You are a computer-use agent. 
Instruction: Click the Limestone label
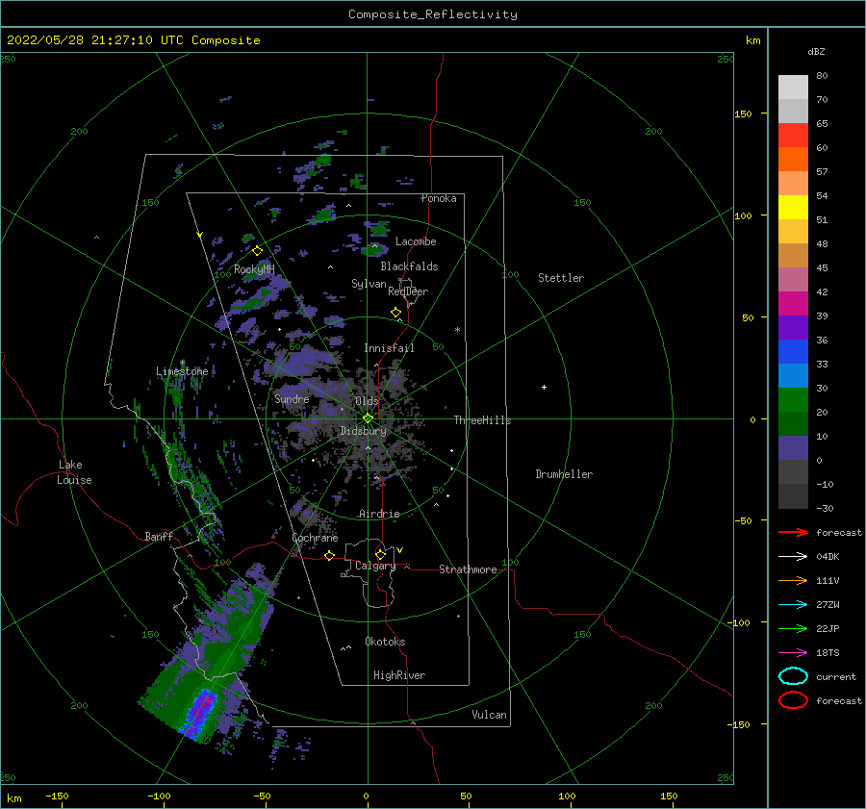coord(182,371)
